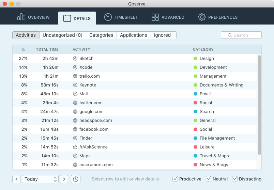The image size is (274, 190).
Task: Click the magnifier icon in Search
Action: (230, 35)
